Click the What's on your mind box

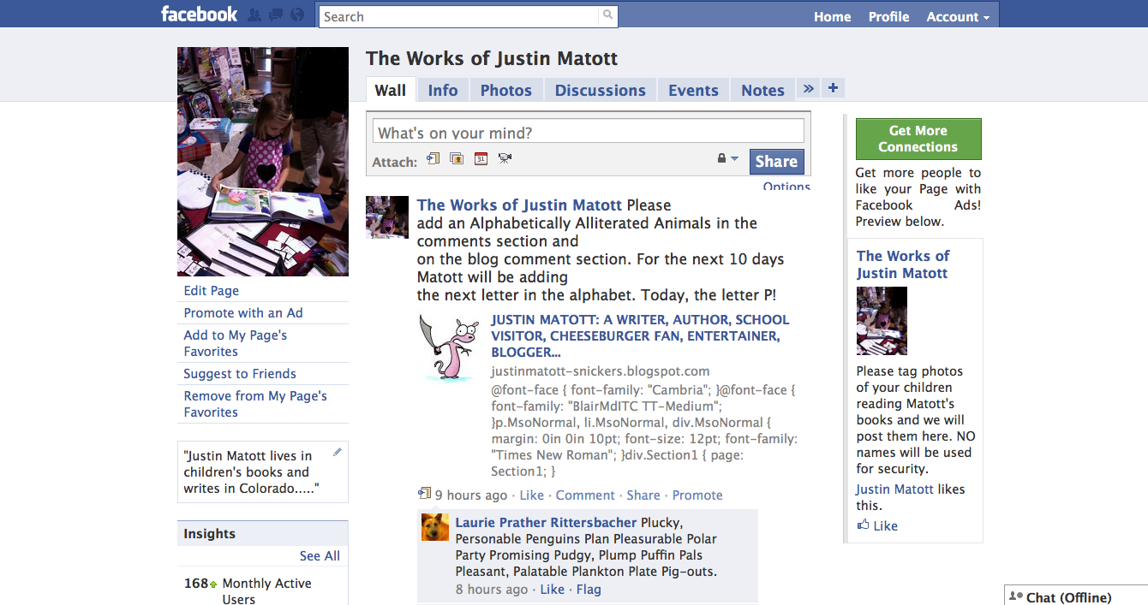[589, 132]
